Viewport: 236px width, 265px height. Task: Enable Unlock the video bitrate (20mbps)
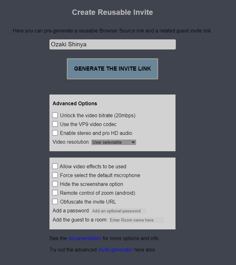[55, 115]
